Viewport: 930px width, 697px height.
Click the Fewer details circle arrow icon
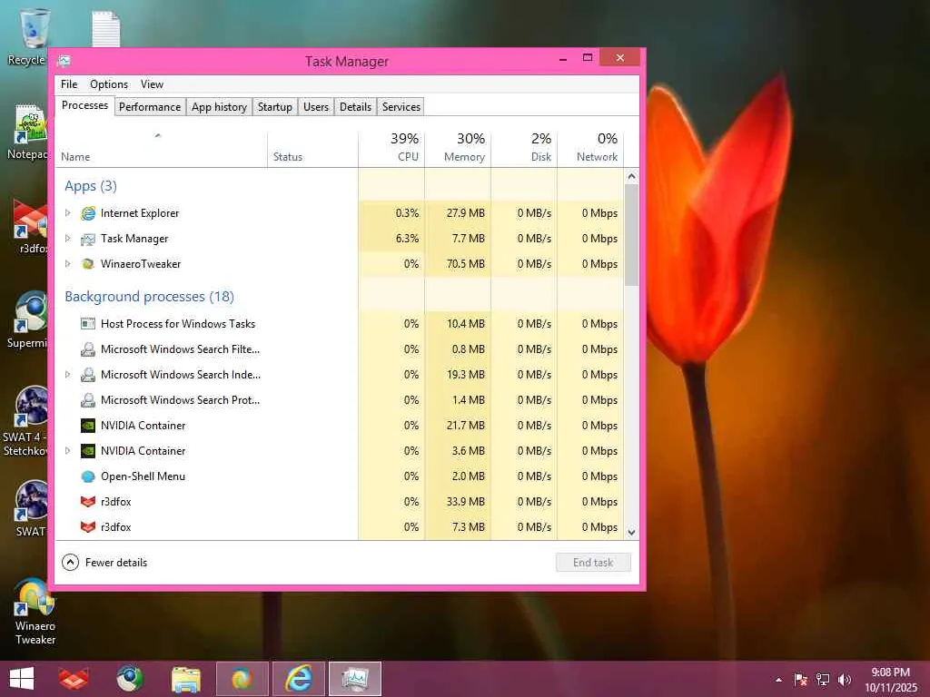[70, 563]
